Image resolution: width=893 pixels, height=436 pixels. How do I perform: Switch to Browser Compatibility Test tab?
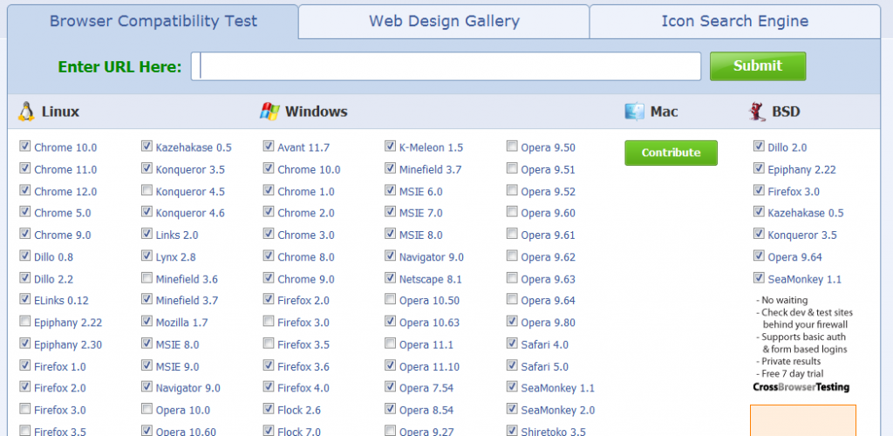(153, 22)
